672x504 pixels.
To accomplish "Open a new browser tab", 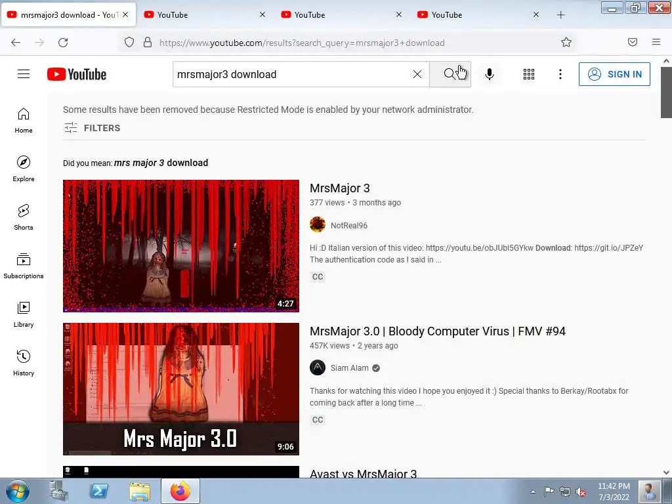I will [x=560, y=15].
